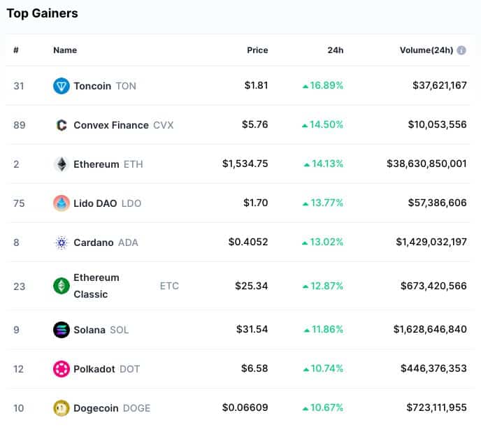Open the Dogecoin DOGE link
Image resolution: width=481 pixels, height=427 pixels.
pos(112,408)
